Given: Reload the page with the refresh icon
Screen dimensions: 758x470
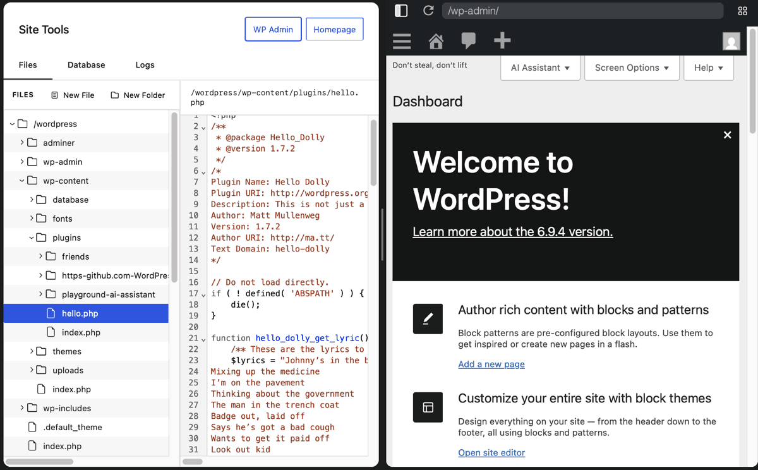Looking at the screenshot, I should click(428, 10).
